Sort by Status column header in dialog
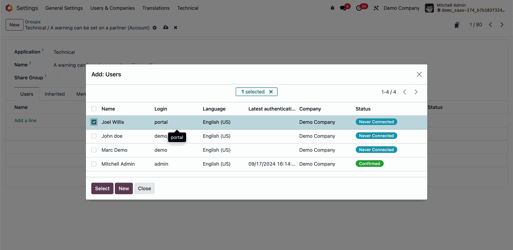This screenshot has height=250, width=513. coord(363,109)
